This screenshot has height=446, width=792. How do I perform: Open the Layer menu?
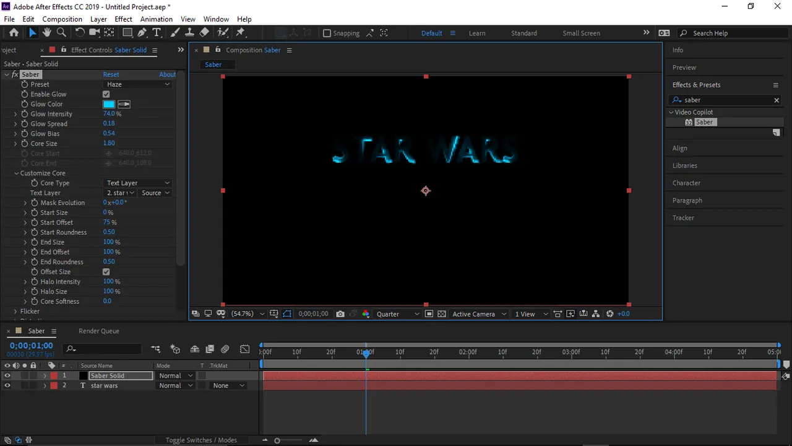(98, 19)
